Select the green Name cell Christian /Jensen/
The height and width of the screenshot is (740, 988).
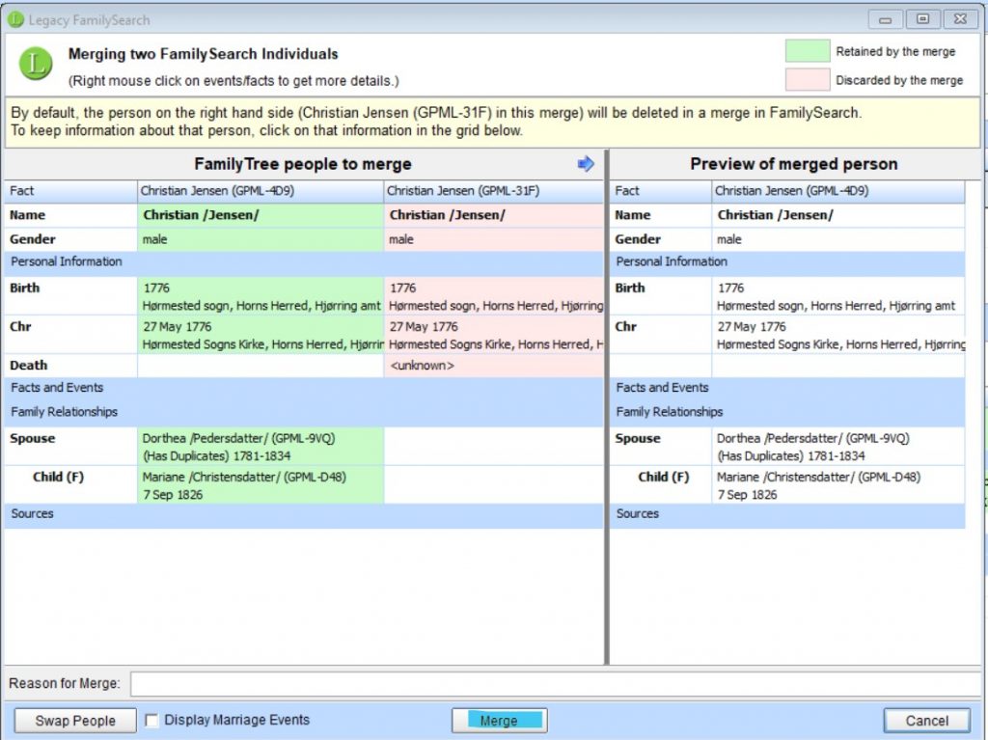tap(261, 215)
